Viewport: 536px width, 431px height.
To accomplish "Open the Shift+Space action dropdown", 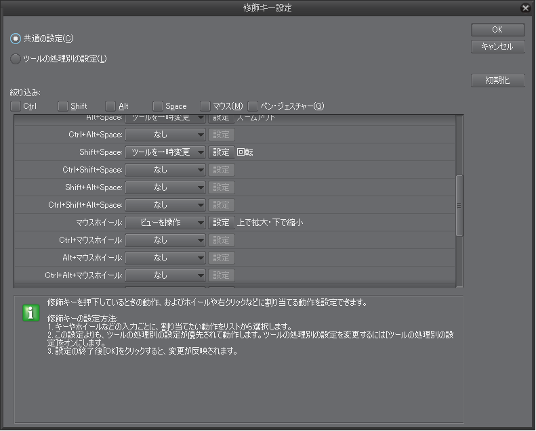I will [165, 152].
